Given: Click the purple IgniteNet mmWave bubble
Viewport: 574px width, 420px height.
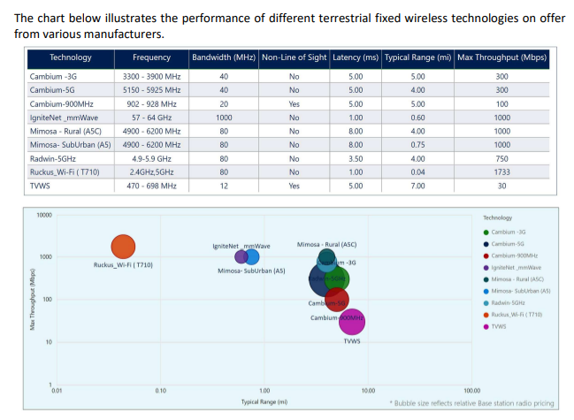Looking at the screenshot, I should [x=240, y=256].
